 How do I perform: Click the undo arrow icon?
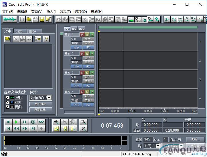pyautogui.click(x=59, y=19)
